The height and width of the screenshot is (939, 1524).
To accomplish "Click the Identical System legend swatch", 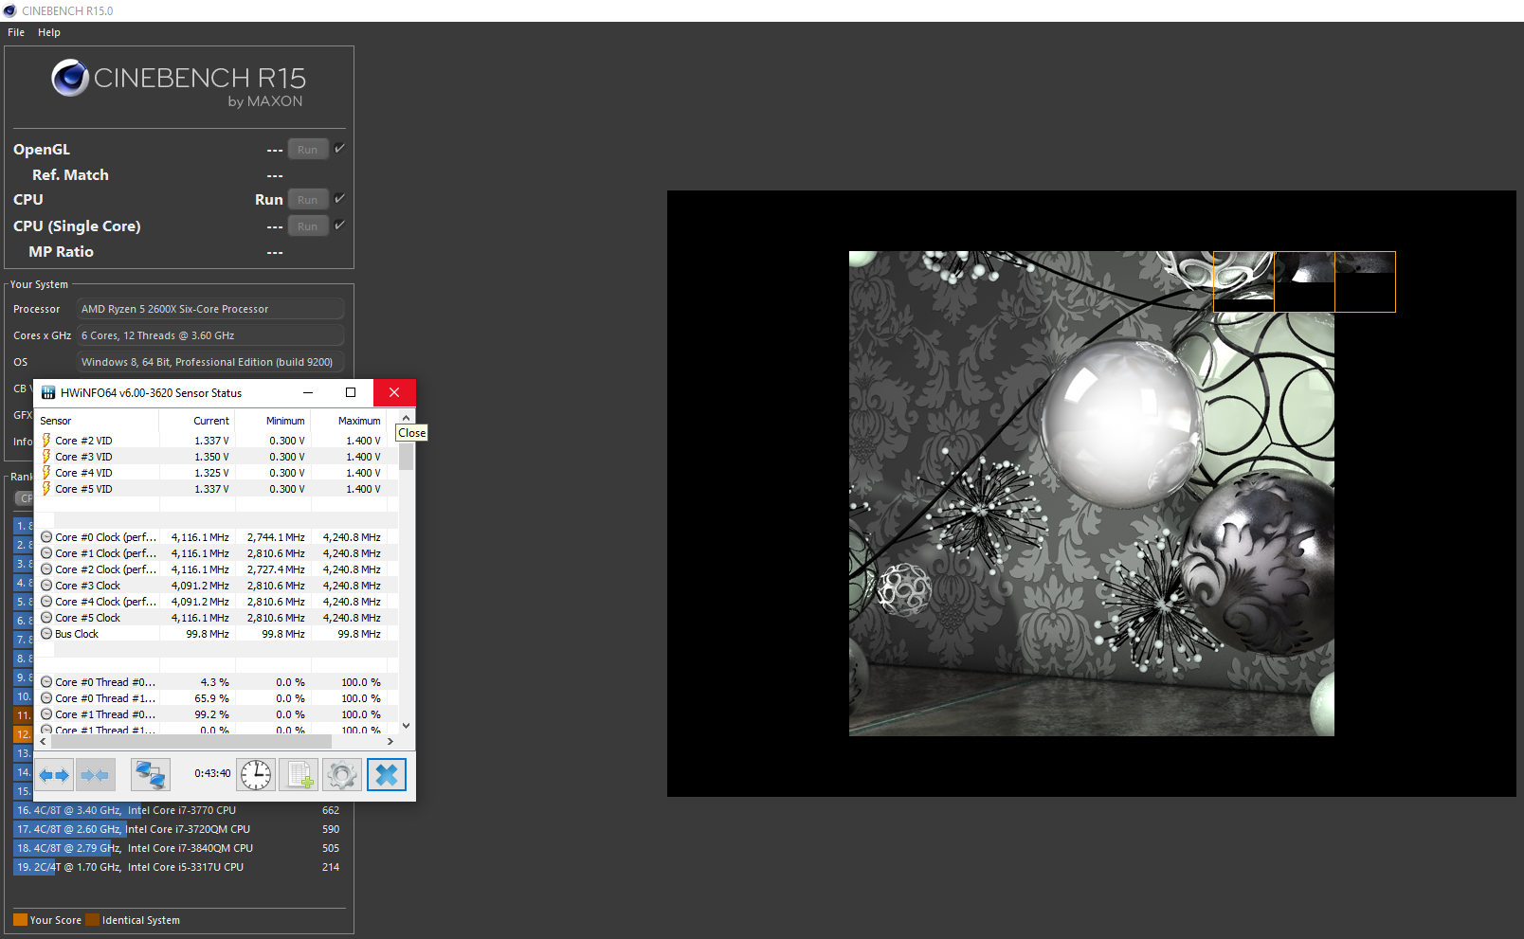I will click(92, 920).
